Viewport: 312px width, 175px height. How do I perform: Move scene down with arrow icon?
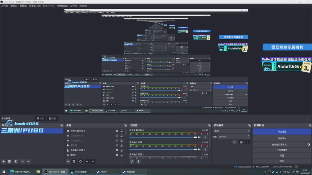coord(28,161)
